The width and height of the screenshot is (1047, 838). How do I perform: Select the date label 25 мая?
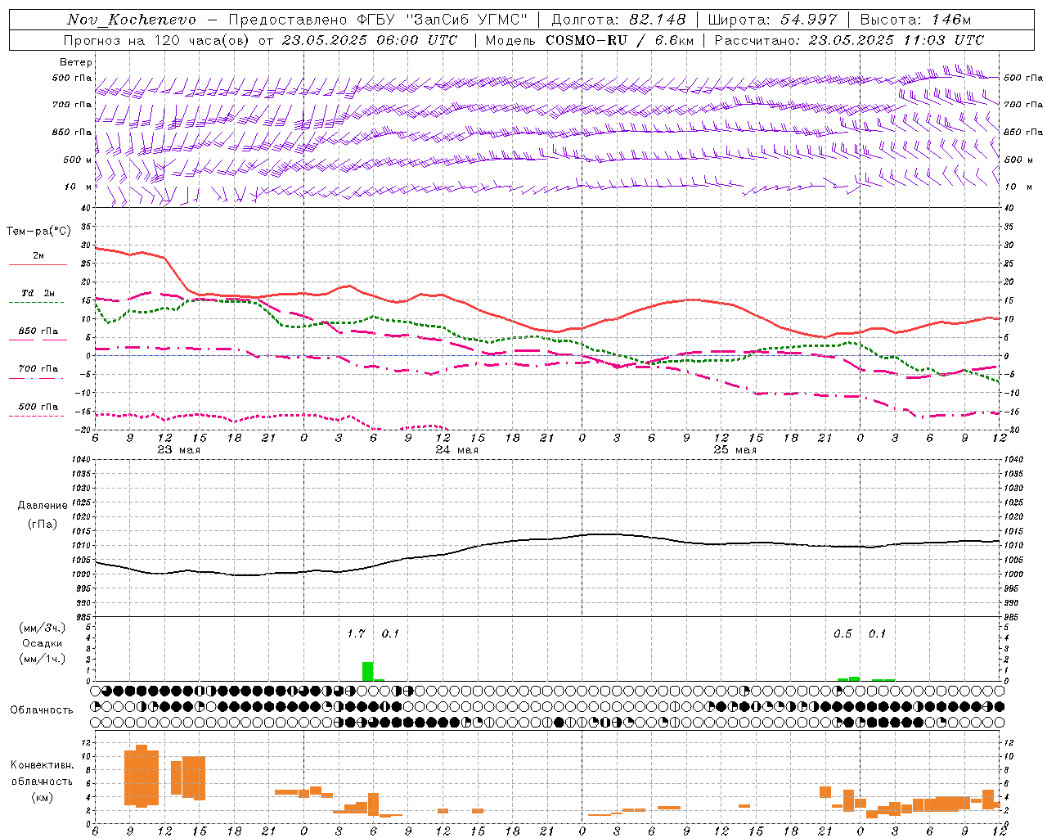coord(735,450)
